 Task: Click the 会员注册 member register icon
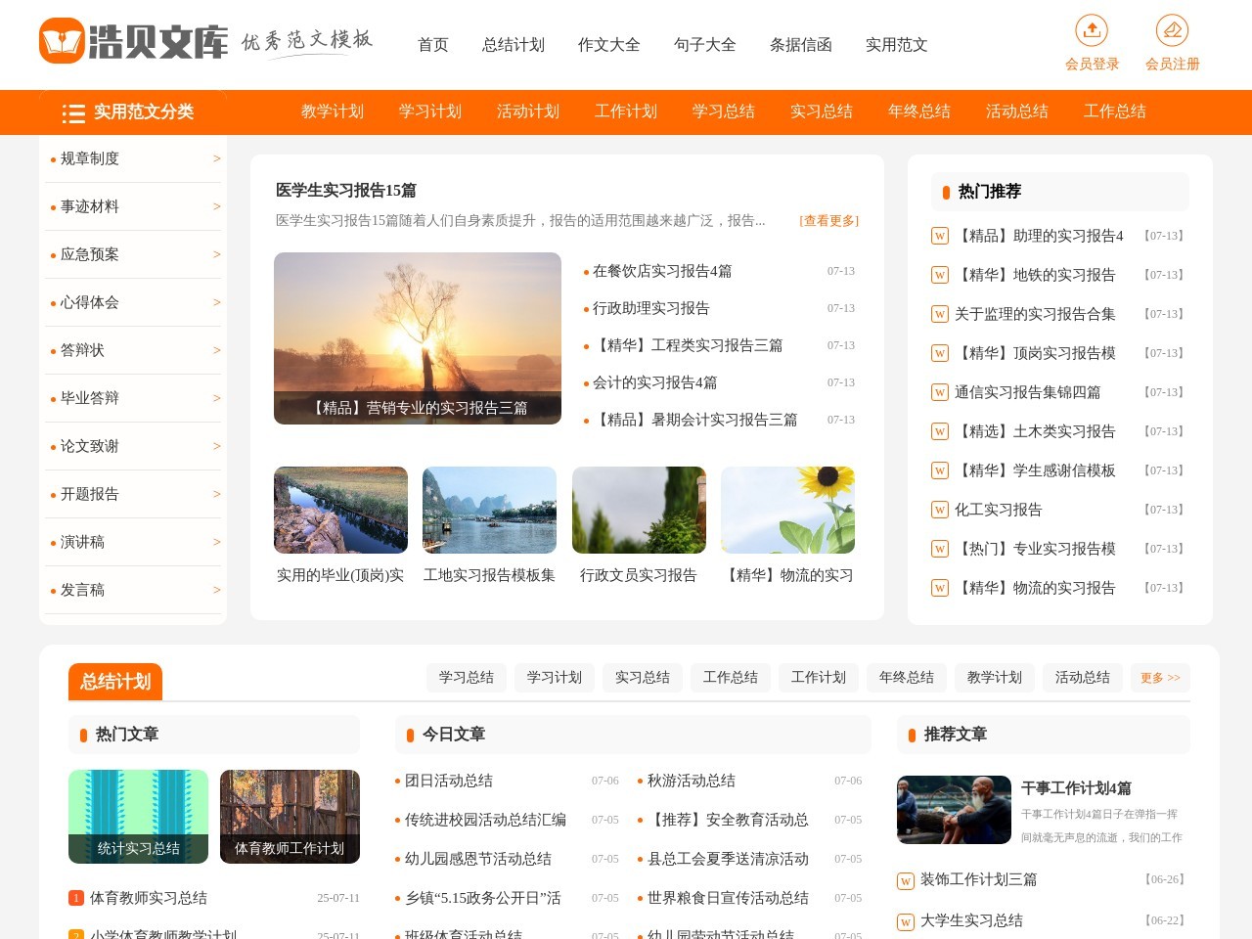(x=1171, y=30)
